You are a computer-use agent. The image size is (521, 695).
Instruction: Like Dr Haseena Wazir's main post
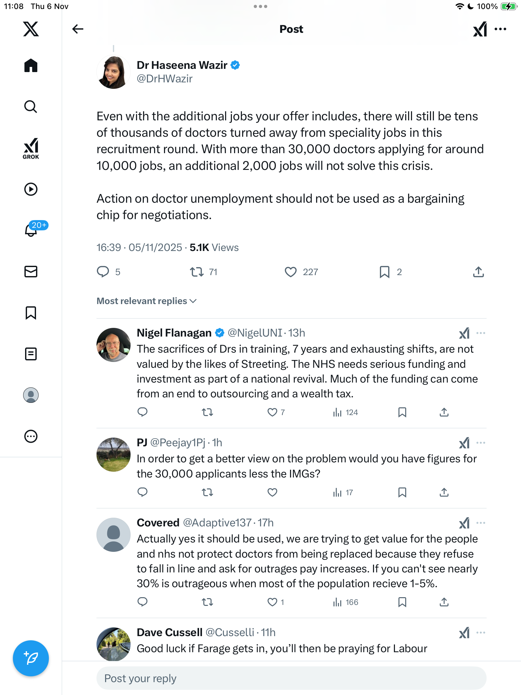291,272
